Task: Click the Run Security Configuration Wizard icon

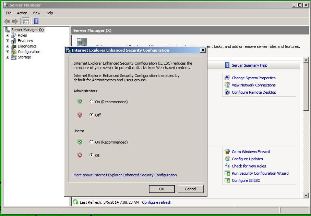Action: 227,173
